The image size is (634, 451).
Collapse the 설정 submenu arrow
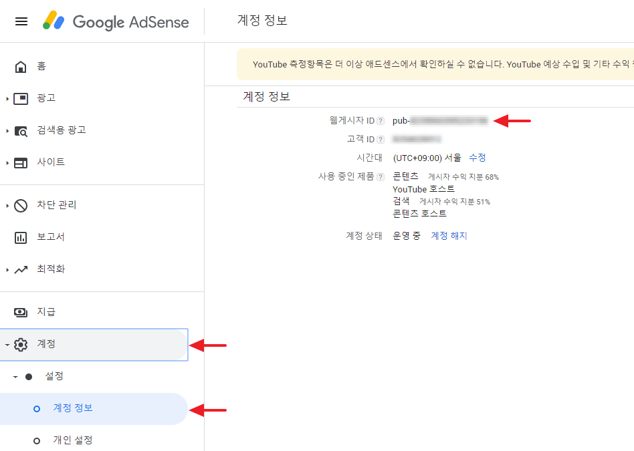pos(15,377)
